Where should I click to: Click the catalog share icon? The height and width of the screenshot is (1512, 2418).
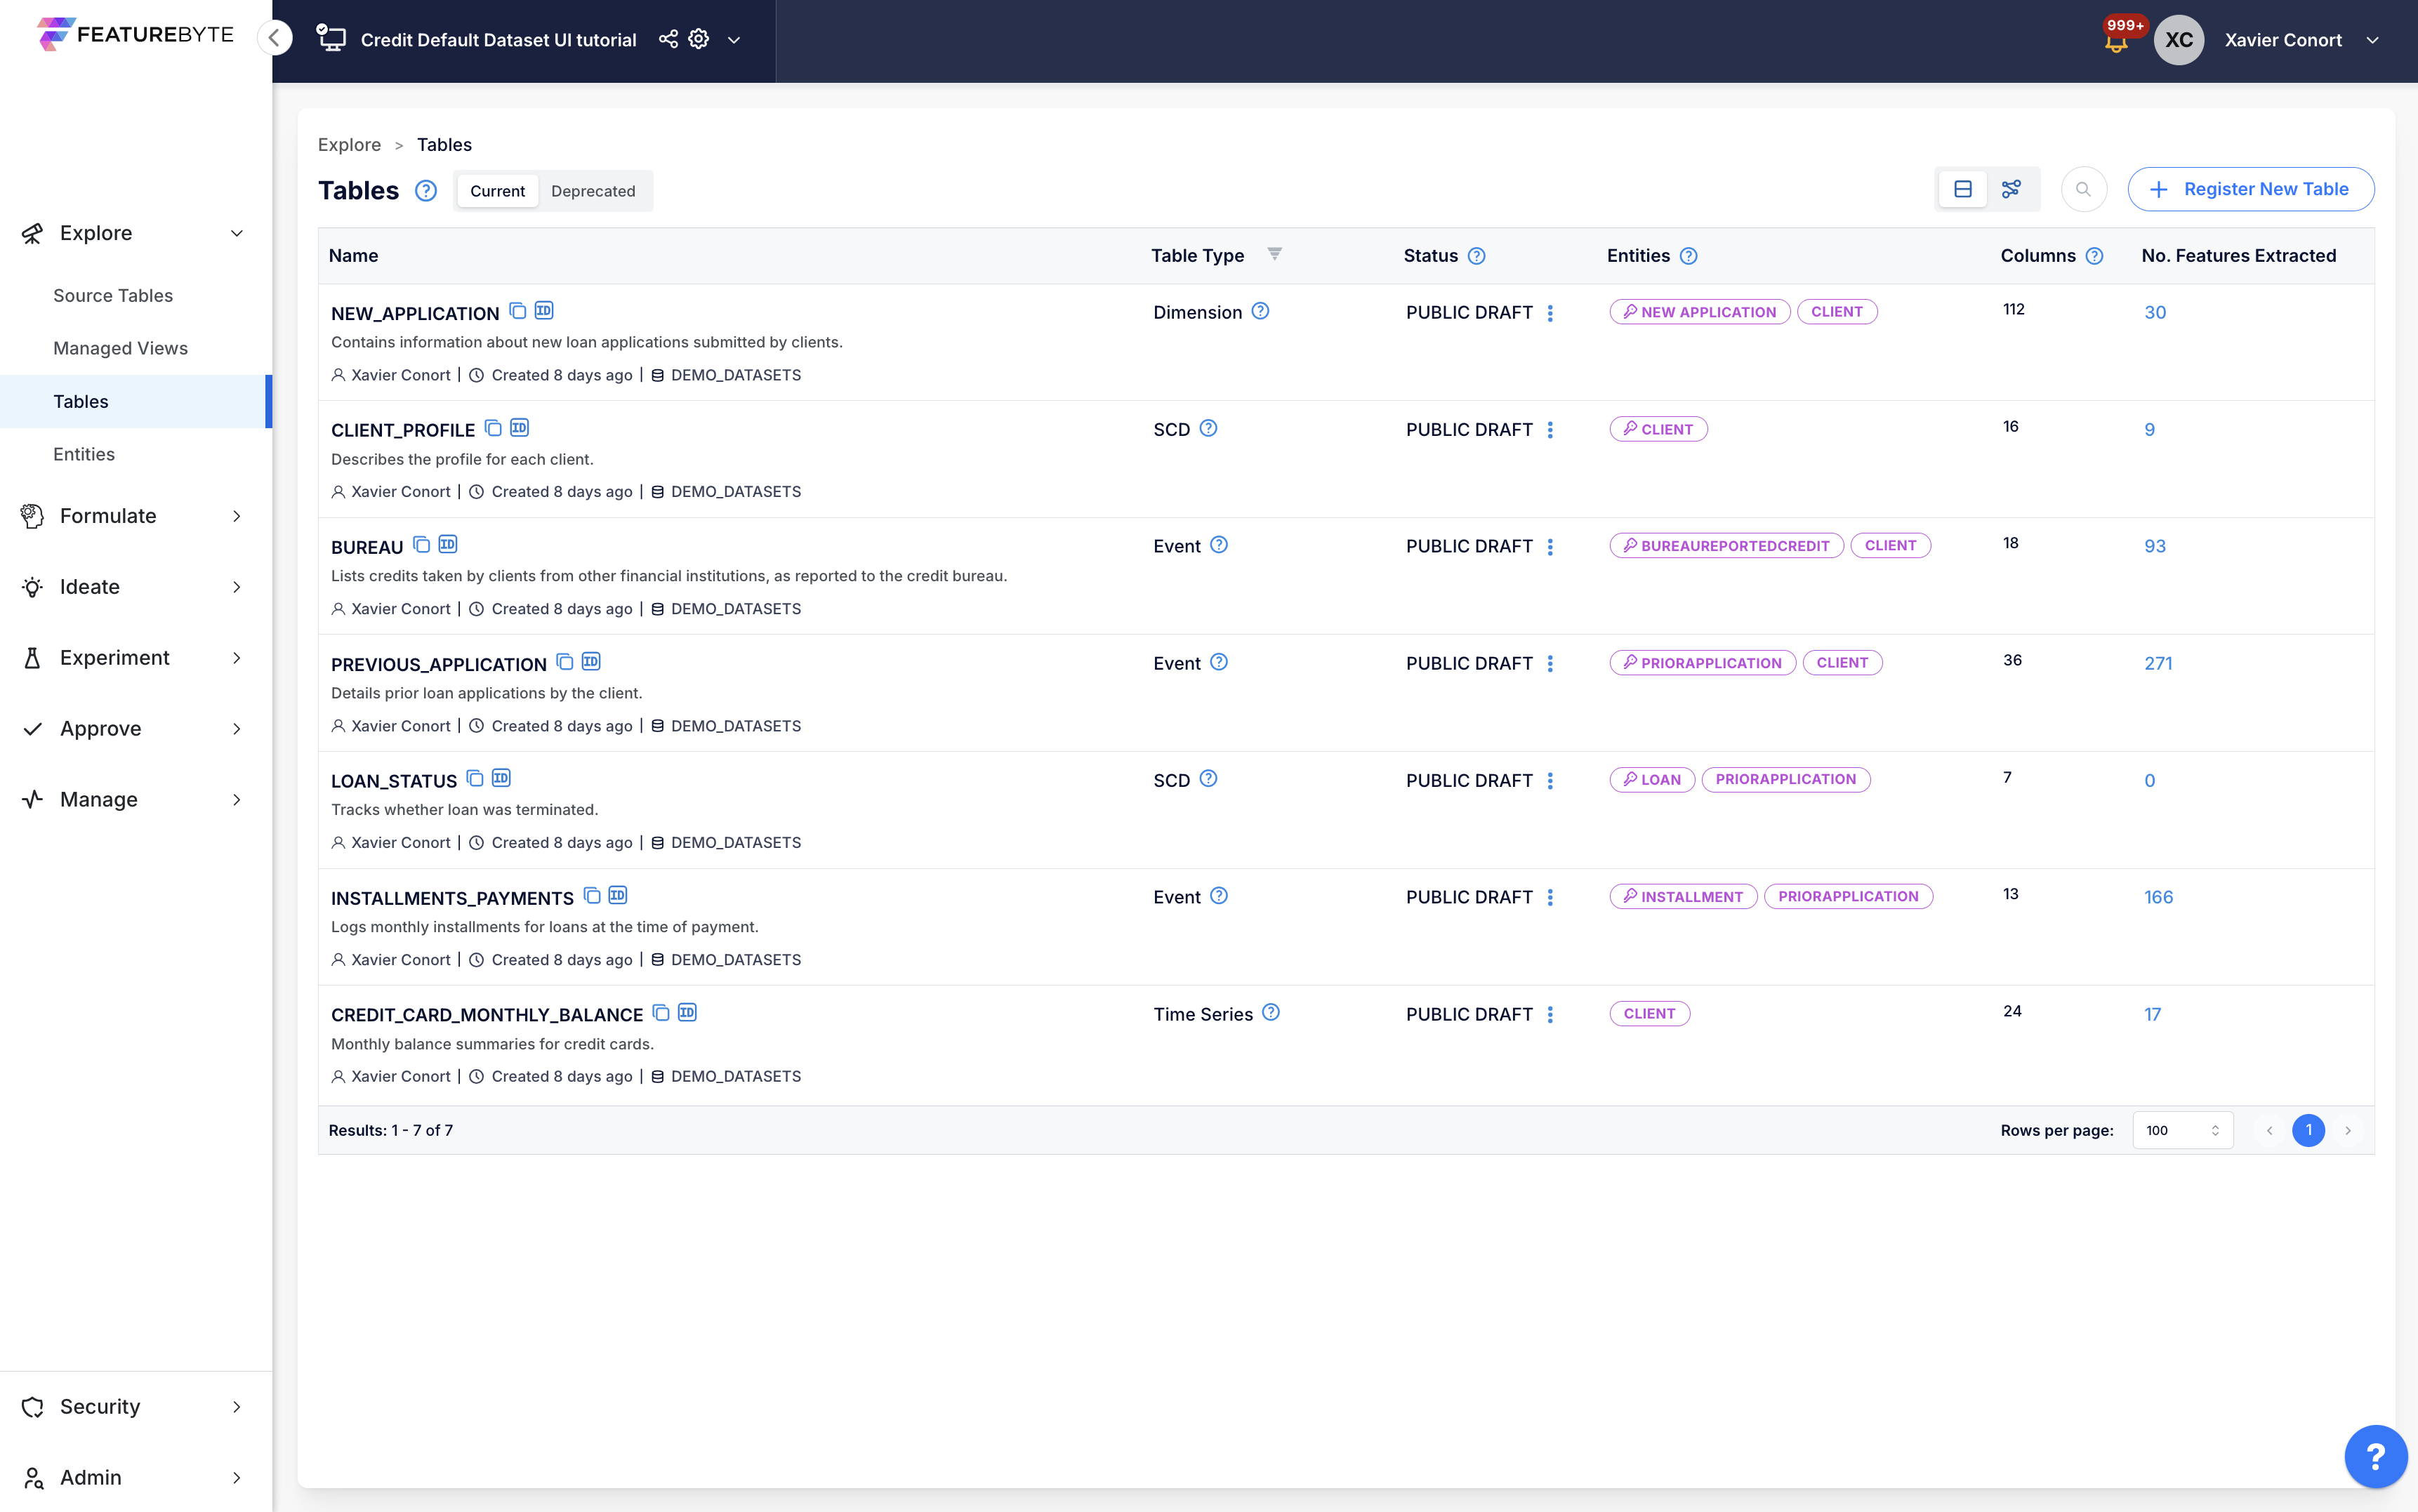pos(668,39)
